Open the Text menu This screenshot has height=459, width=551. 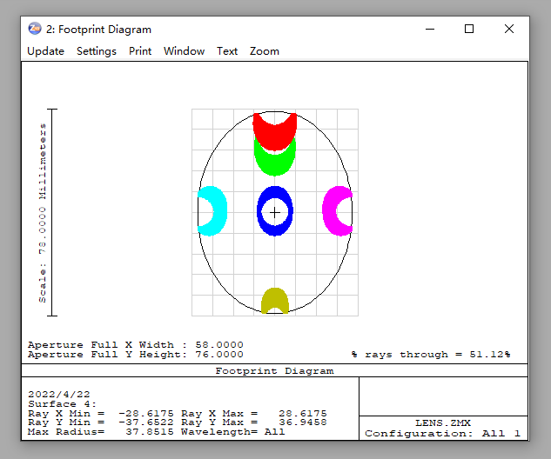227,51
